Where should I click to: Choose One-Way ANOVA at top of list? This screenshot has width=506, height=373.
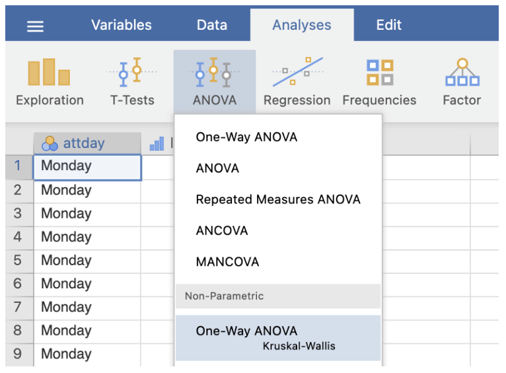[x=246, y=138]
